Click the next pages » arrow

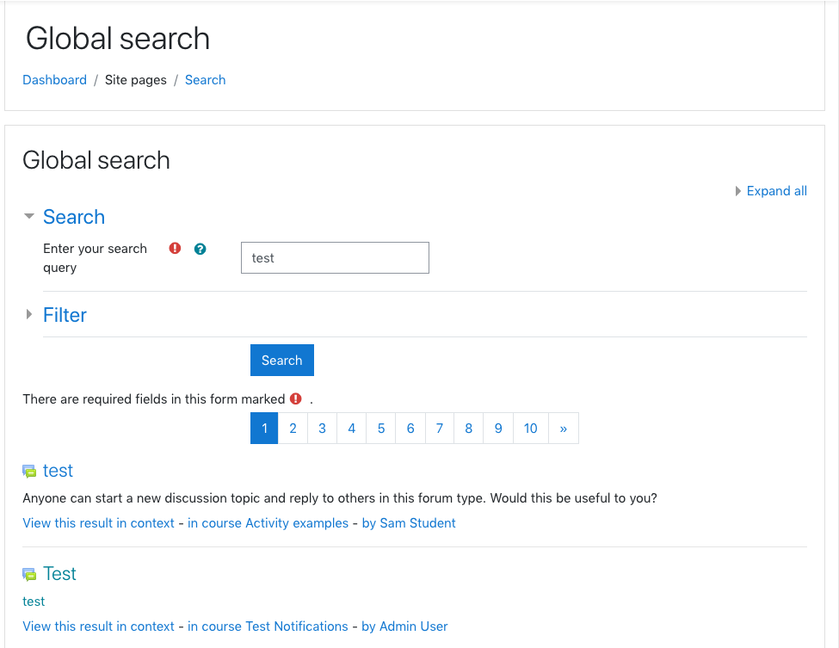coord(564,428)
